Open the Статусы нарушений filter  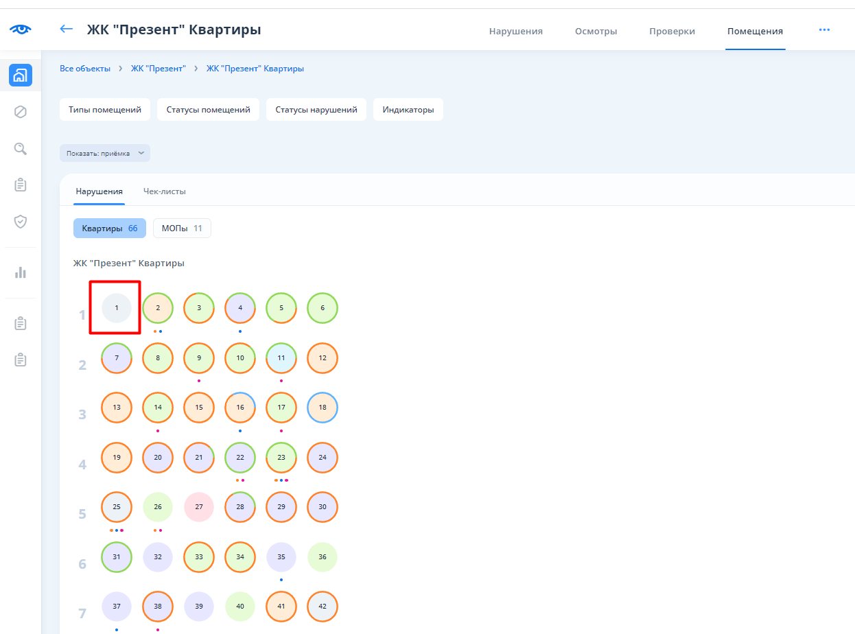coord(316,110)
